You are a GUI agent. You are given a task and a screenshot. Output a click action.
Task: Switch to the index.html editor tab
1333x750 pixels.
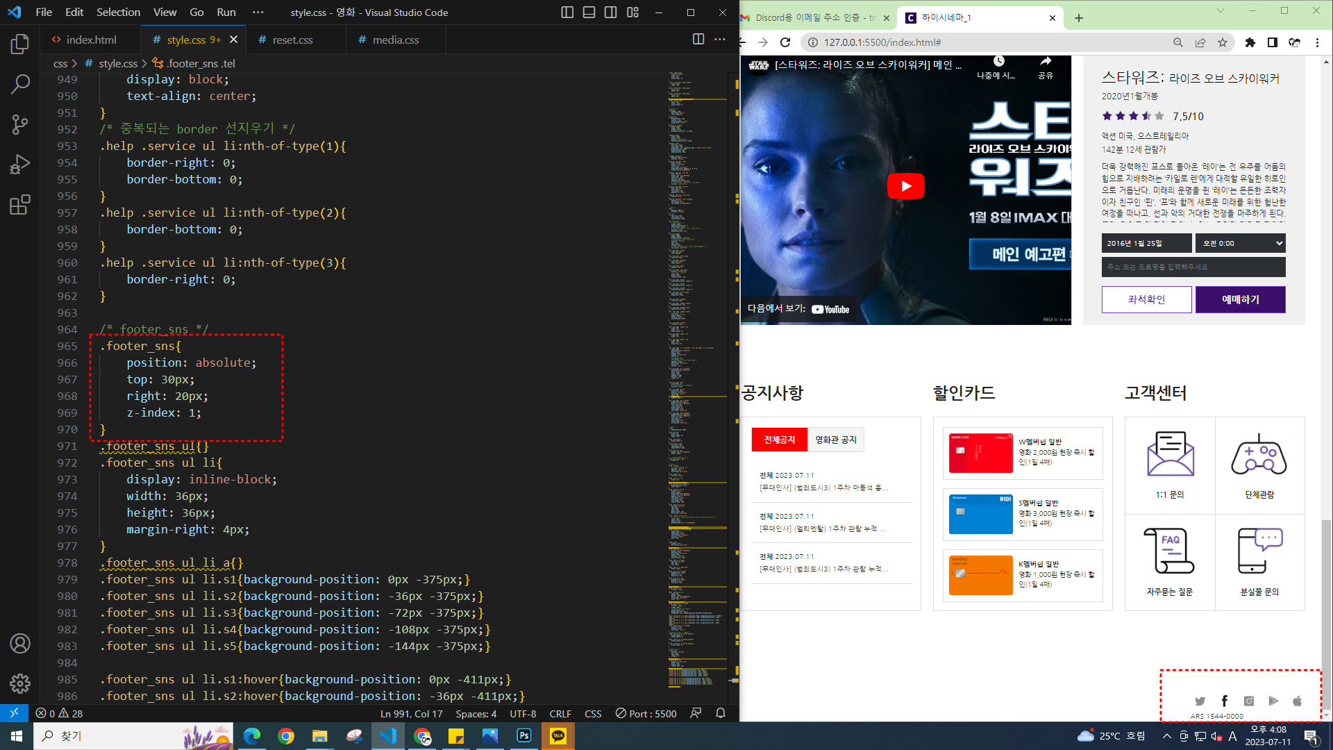tap(90, 40)
